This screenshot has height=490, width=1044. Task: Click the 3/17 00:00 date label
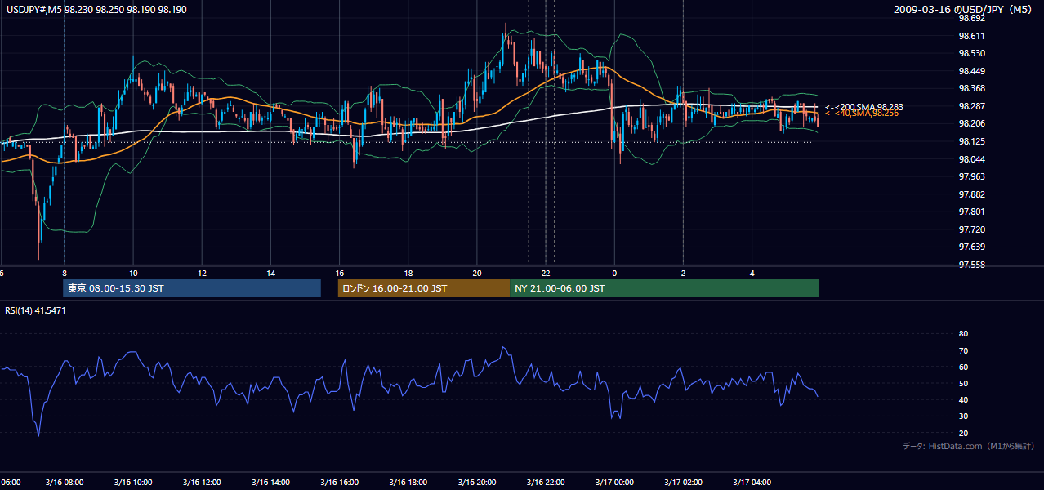pyautogui.click(x=614, y=483)
